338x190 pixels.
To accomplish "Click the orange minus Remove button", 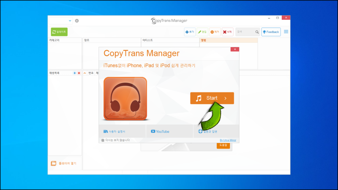I will click(215, 32).
